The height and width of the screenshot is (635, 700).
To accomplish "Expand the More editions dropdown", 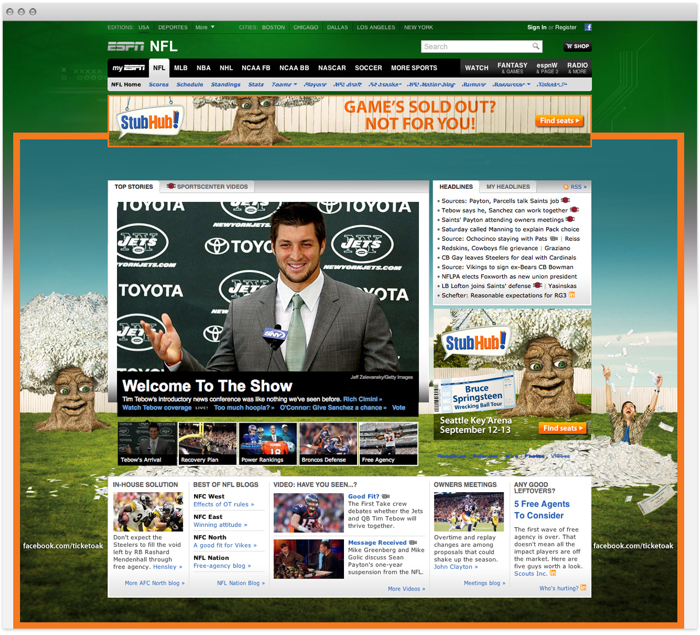I will pos(205,27).
